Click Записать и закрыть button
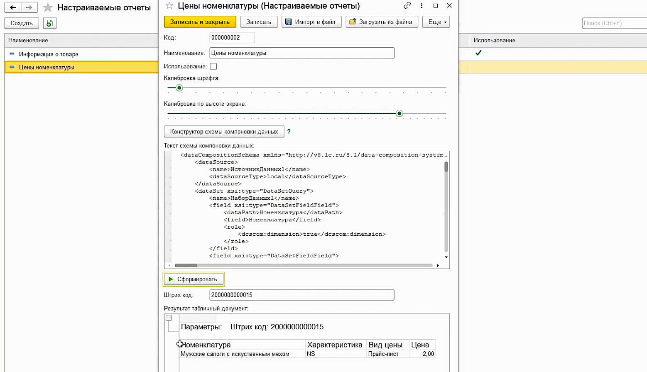Viewport: 647px width, 372px height. click(200, 22)
